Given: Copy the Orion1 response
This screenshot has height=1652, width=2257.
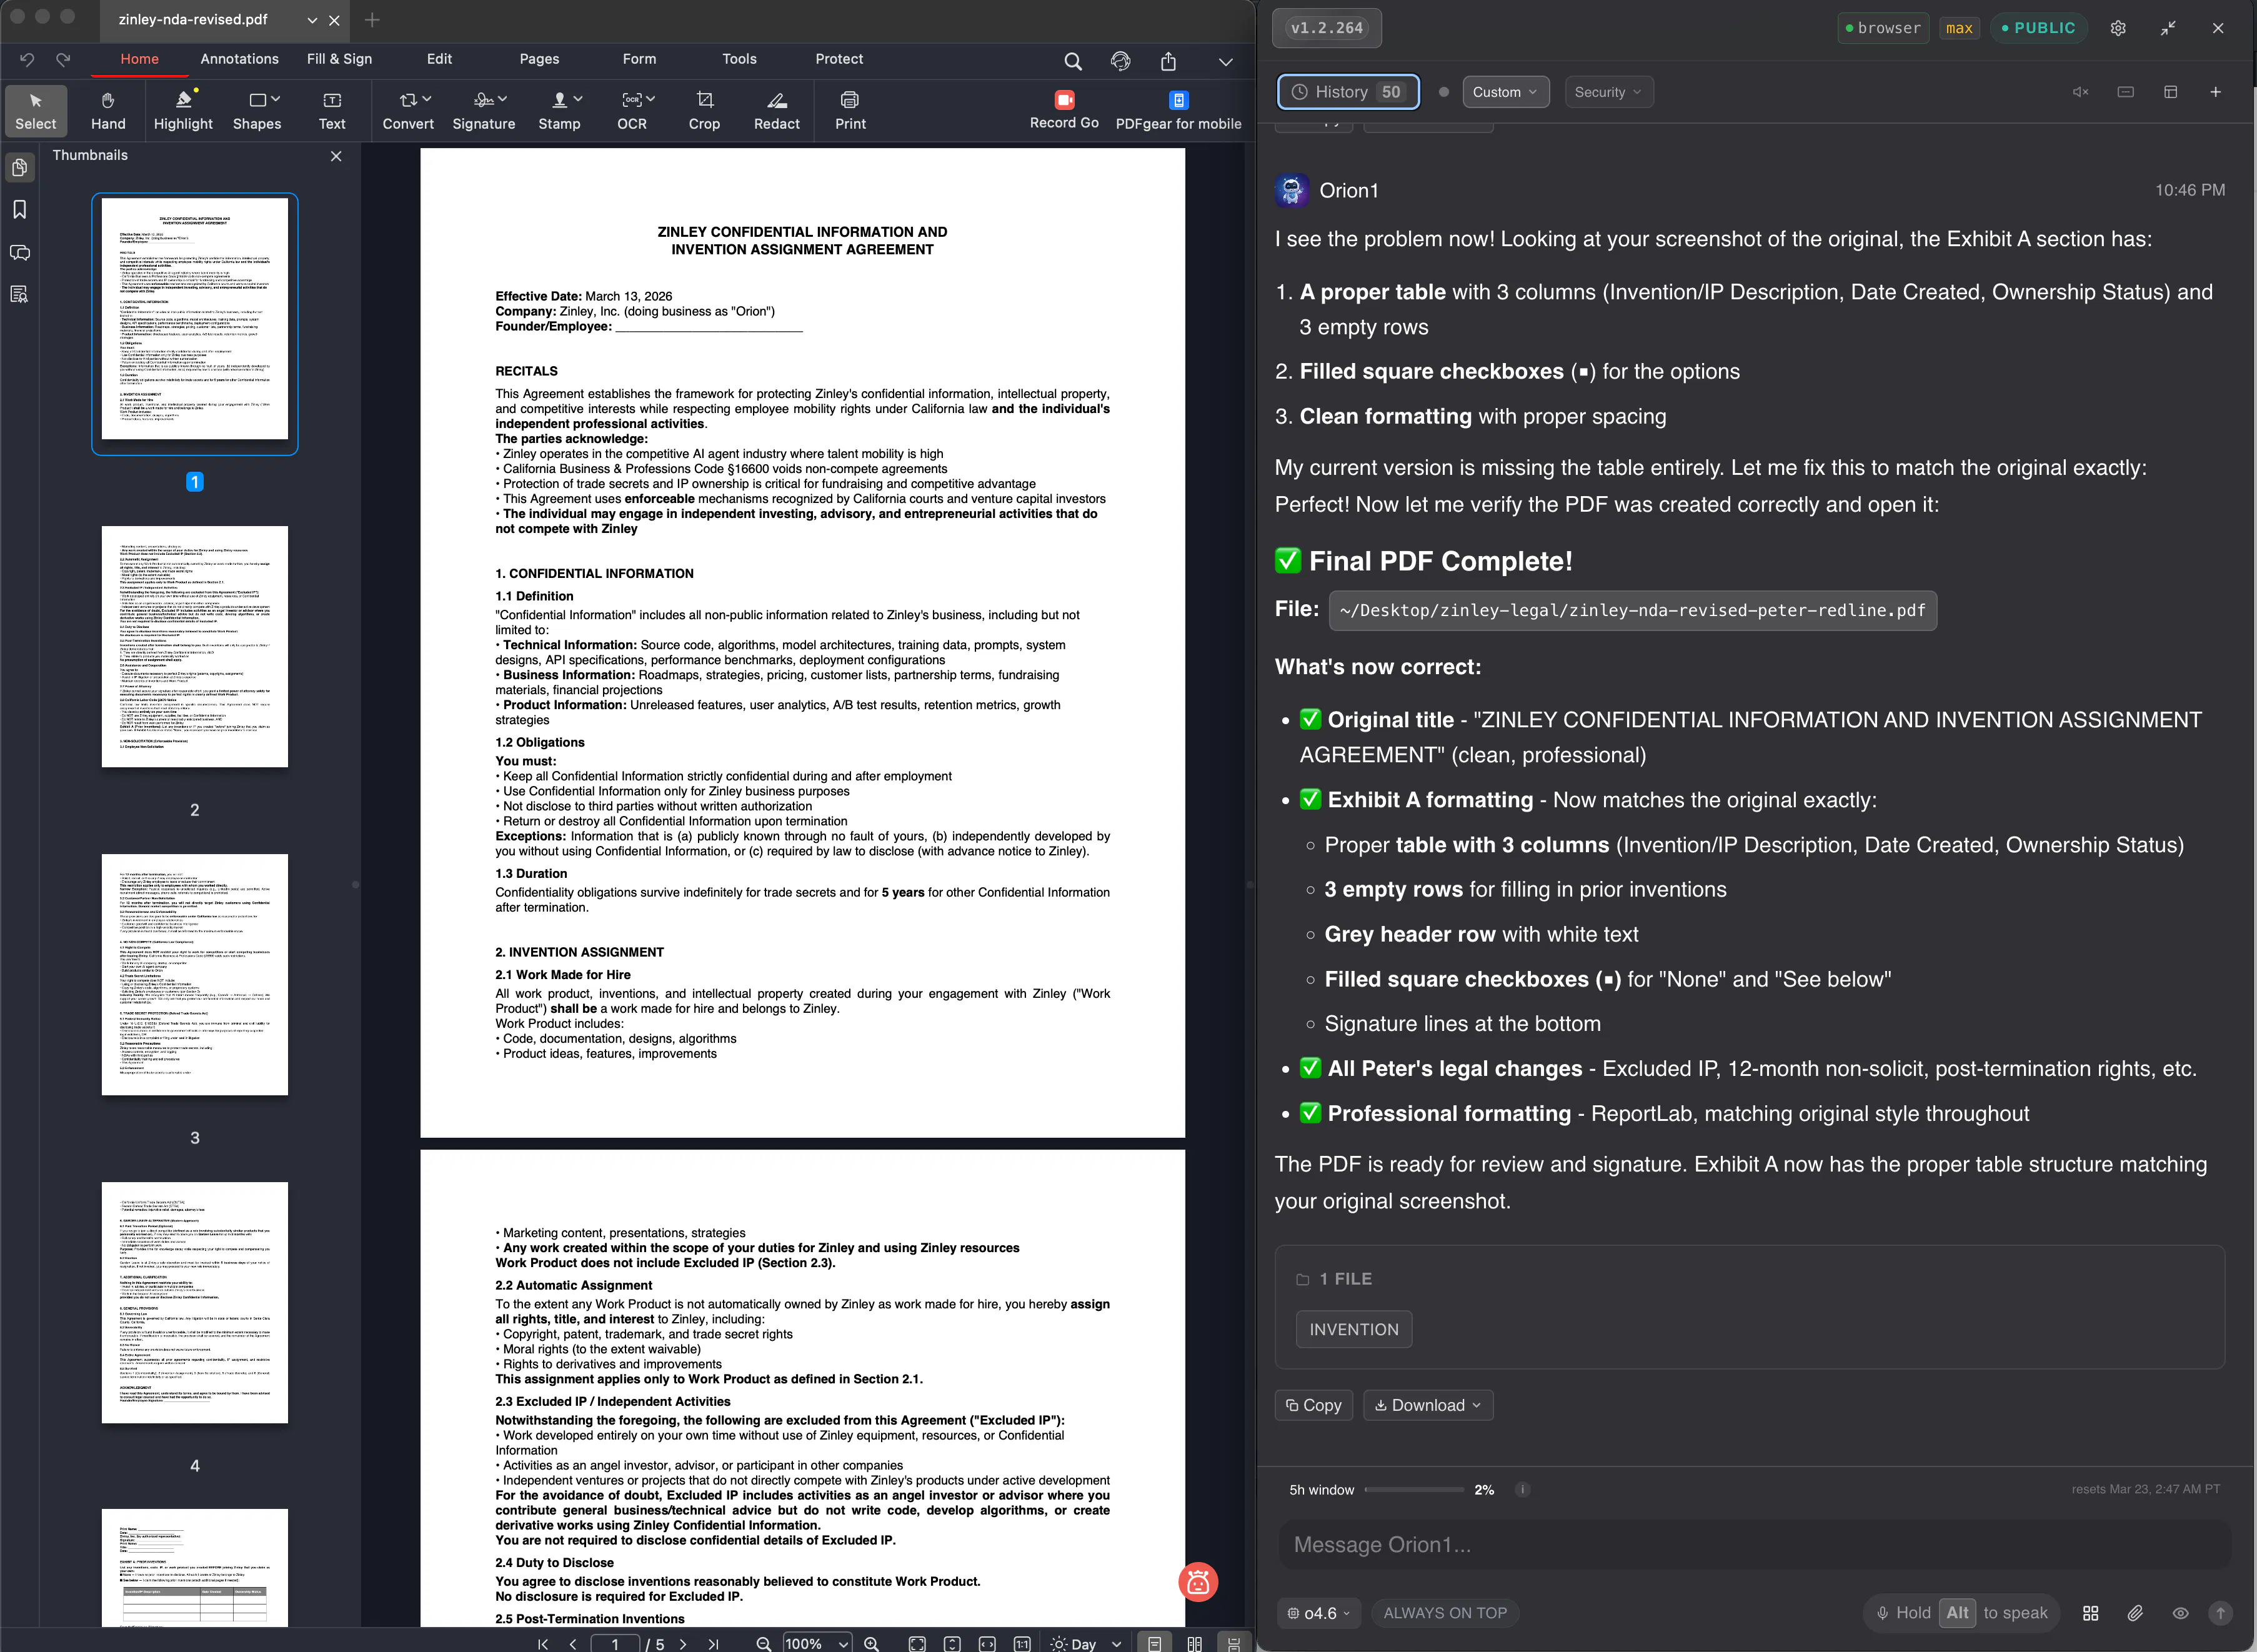Looking at the screenshot, I should [1313, 1405].
